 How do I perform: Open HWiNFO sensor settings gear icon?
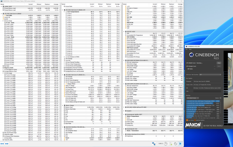175,144
